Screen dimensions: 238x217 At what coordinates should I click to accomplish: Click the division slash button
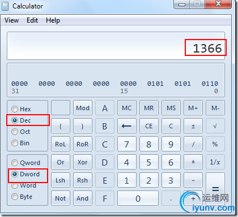click(193, 144)
